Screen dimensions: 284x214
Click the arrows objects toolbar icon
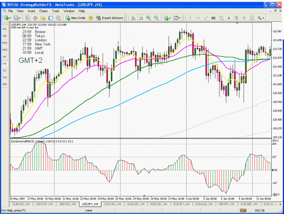260,18
